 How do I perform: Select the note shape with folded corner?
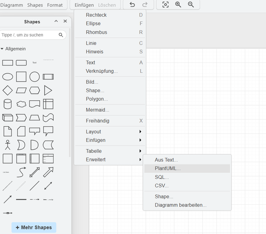[8, 131]
